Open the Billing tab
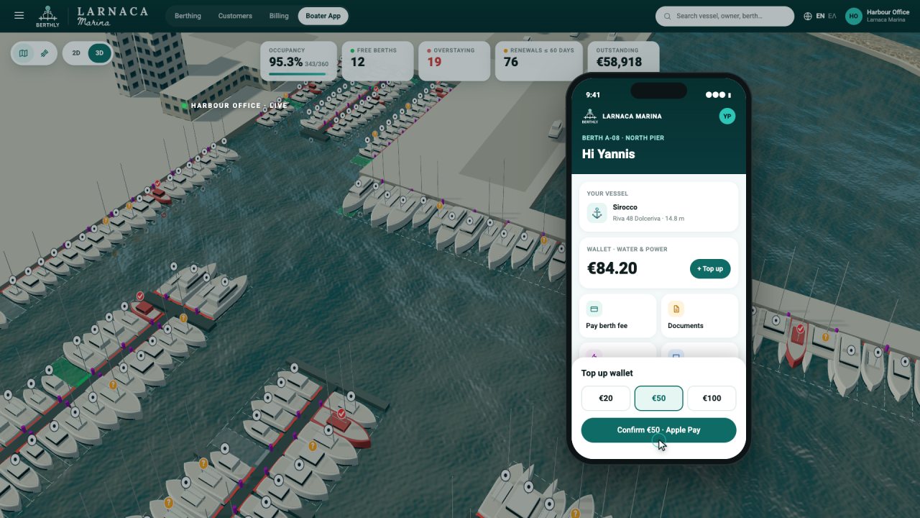This screenshot has width=920, height=518. [x=279, y=16]
